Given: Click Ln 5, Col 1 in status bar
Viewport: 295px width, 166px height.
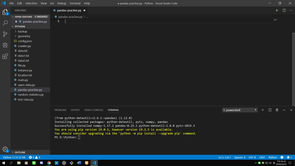Looking at the screenshot, I should [x=225, y=157].
